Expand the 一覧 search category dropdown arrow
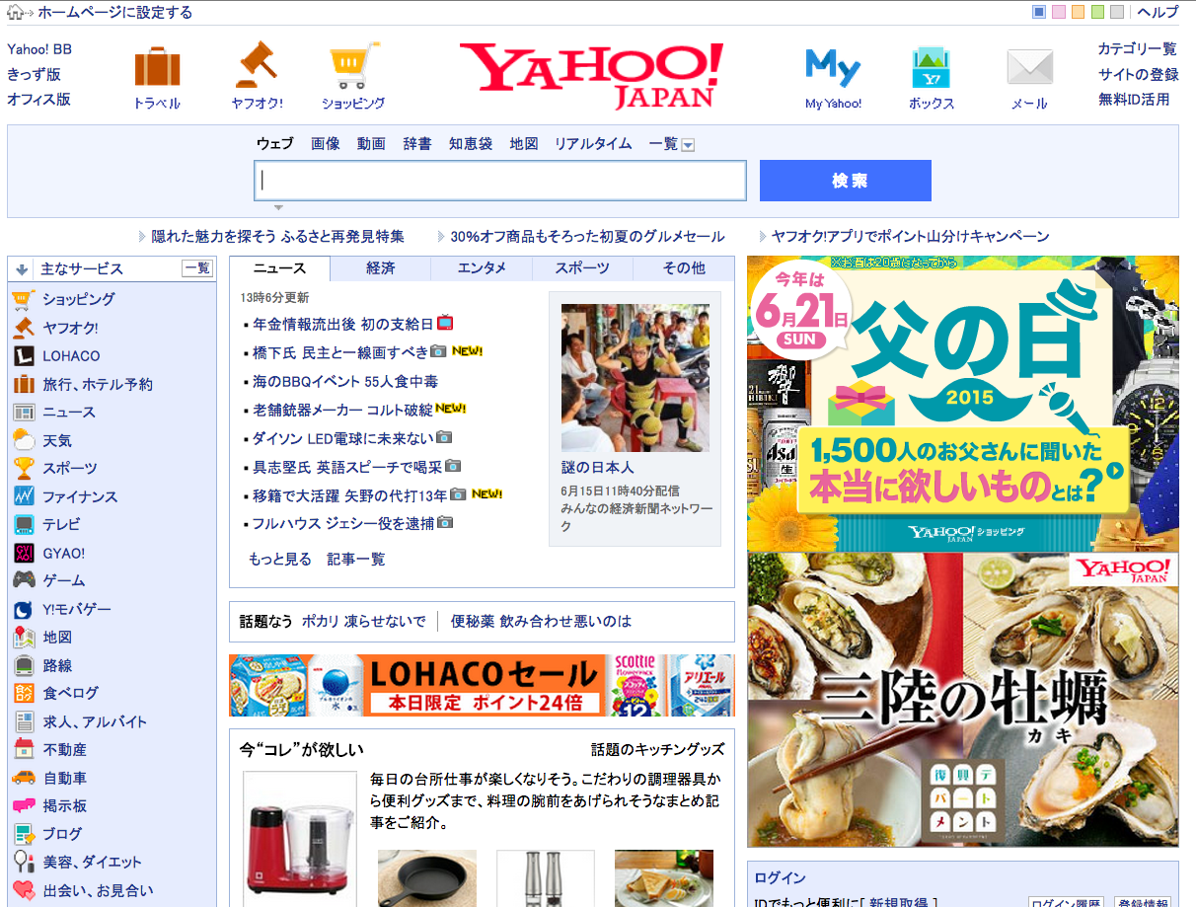Screen dimensions: 1196x907 click(688, 145)
